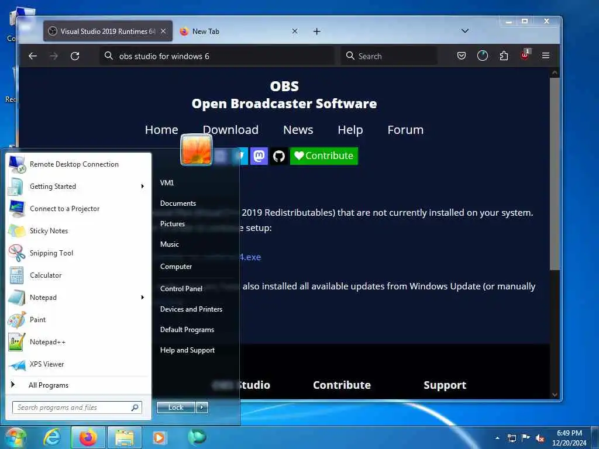599x449 pixels.
Task: Open the Snipping Tool
Action: pos(78,253)
